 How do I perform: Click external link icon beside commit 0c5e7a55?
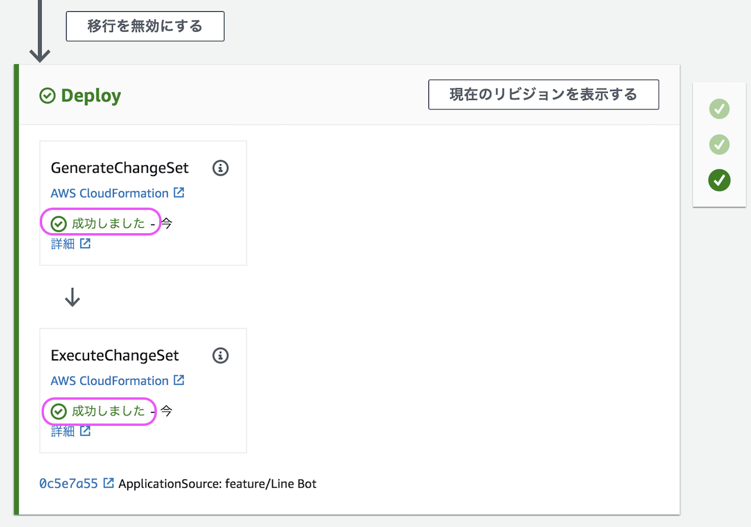109,483
